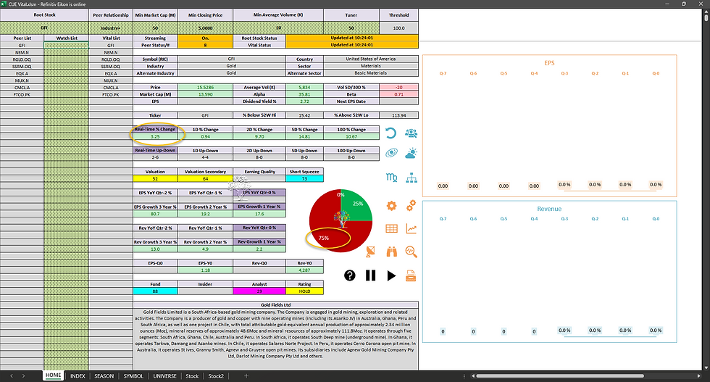Start streaming with the play button

point(391,275)
